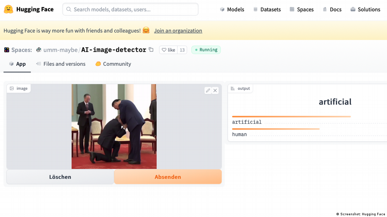Open Spaces from the top navigation
Screen dimensions: 387x217
(302, 9)
